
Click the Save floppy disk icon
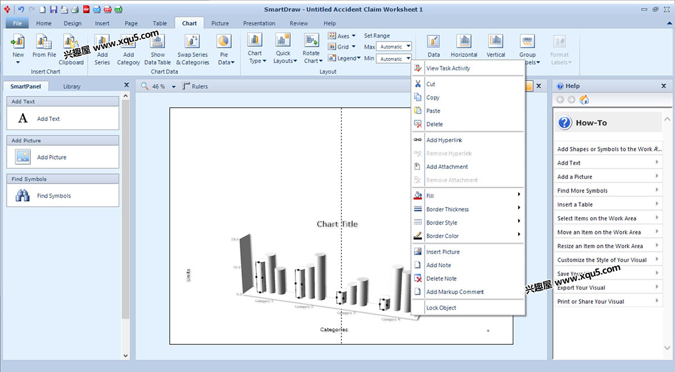pyautogui.click(x=53, y=9)
